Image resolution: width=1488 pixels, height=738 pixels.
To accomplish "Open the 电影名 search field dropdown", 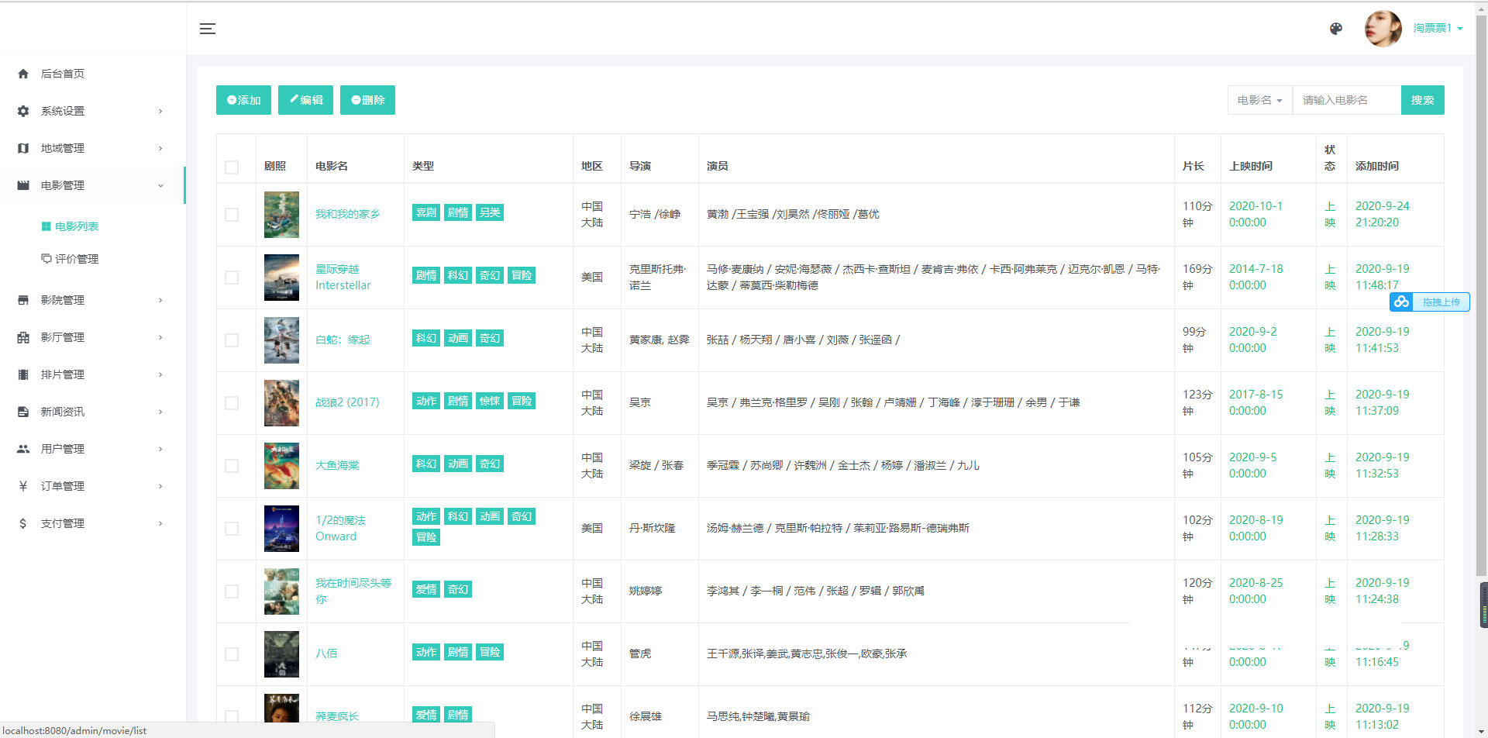I will pos(1259,100).
